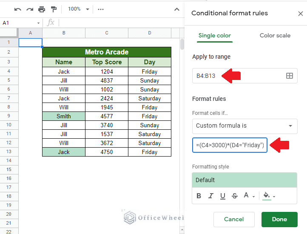Click the Friday cell in row 4
Image resolution: width=307 pixels, height=234 pixels.
pyautogui.click(x=150, y=71)
